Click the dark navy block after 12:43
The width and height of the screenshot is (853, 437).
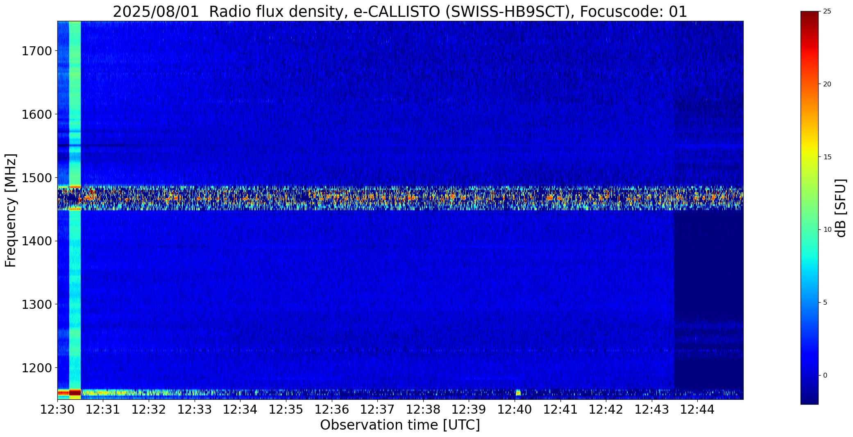(x=708, y=299)
